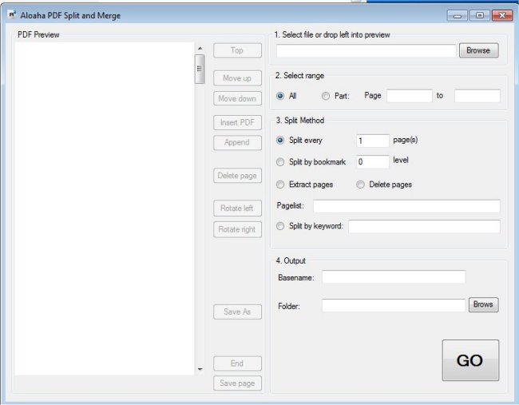Focus the Pagelist text field
The image size is (519, 405).
406,206
